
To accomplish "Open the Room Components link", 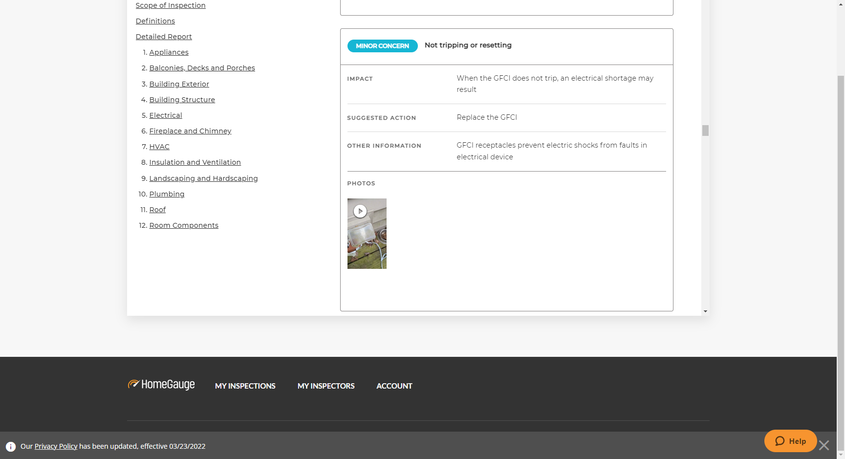I will click(184, 225).
